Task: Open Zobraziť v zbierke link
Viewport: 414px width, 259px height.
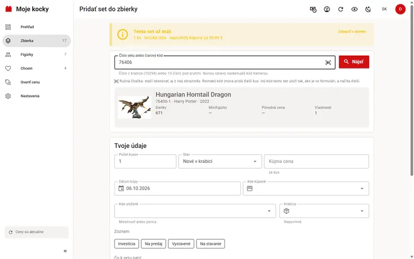Action: click(x=352, y=32)
